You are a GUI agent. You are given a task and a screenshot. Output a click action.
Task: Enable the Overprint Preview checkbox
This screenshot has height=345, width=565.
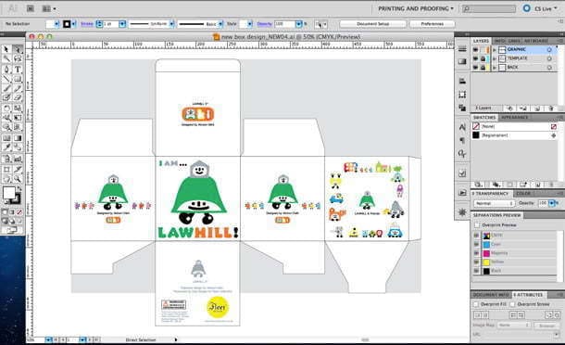tap(477, 224)
